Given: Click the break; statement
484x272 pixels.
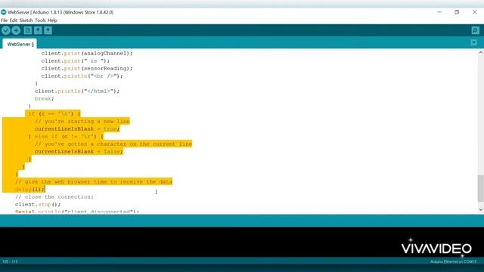Looking at the screenshot, I should coord(44,99).
